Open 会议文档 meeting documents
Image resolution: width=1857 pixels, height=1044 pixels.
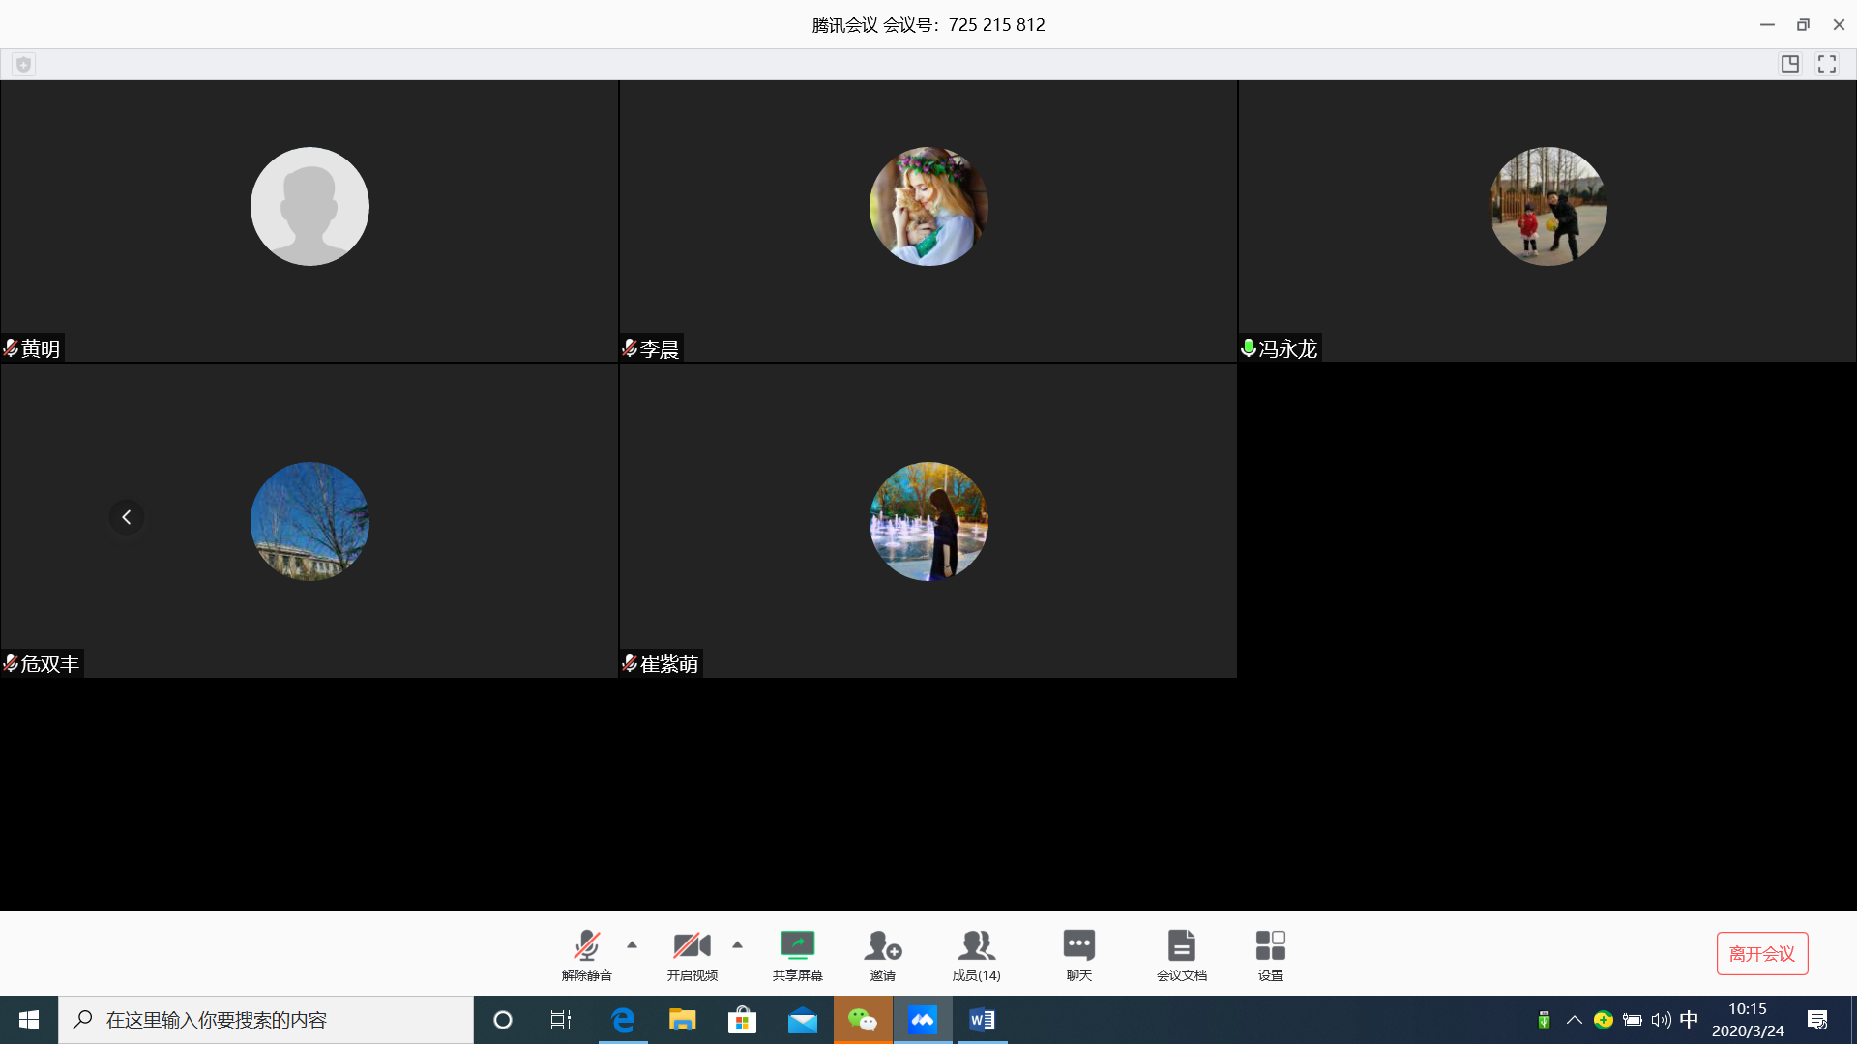1181,954
